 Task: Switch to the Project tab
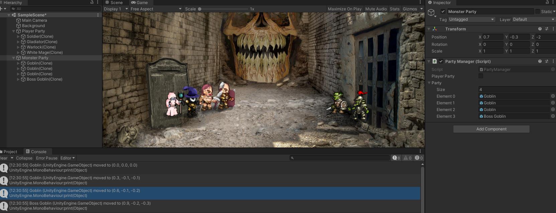coord(9,152)
